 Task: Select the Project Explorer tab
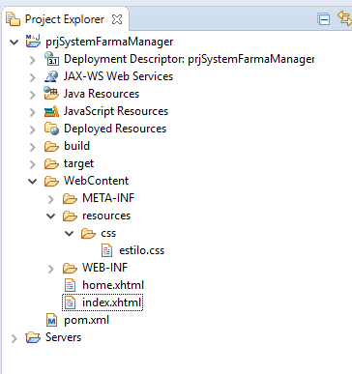tap(65, 19)
